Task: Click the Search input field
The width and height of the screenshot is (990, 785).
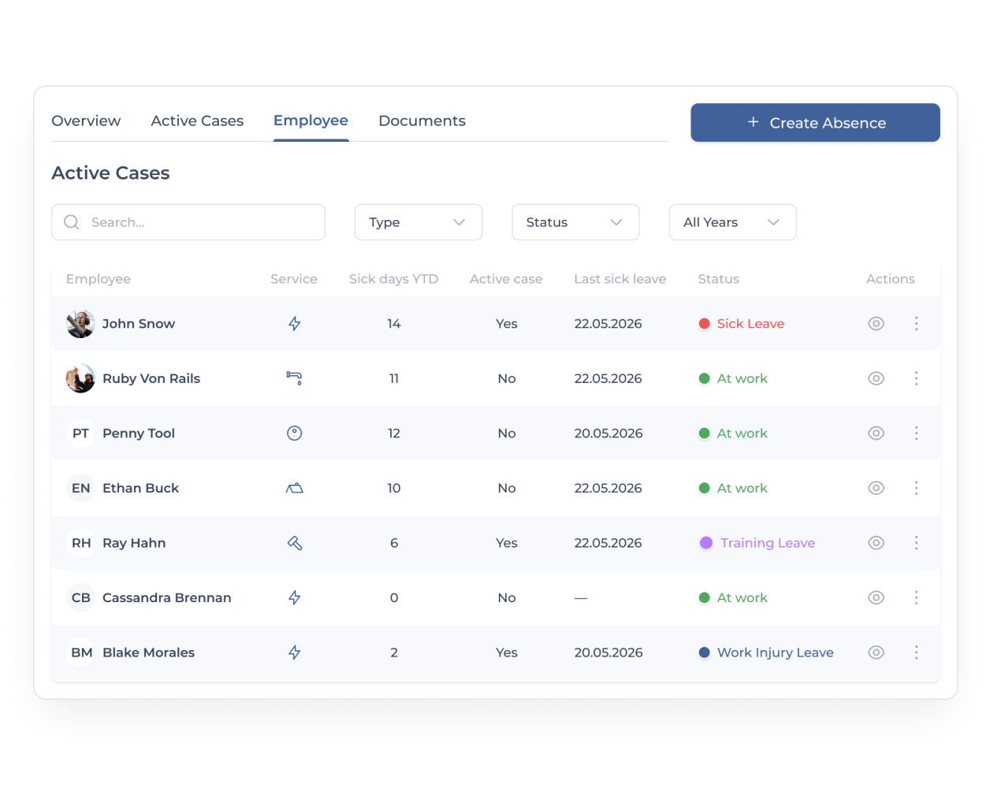Action: click(188, 222)
